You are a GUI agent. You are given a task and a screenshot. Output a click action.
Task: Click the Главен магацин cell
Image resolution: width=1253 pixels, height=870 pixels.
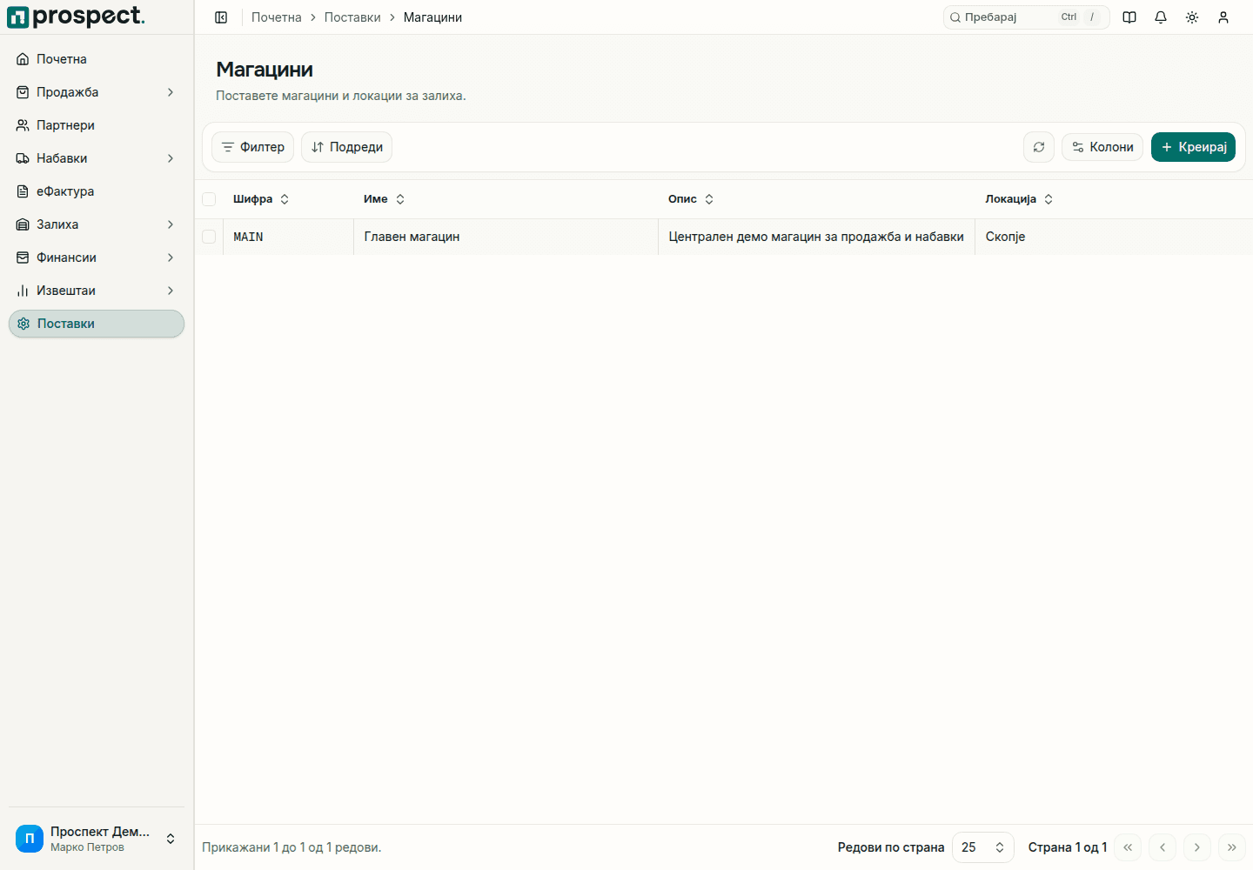(x=506, y=237)
